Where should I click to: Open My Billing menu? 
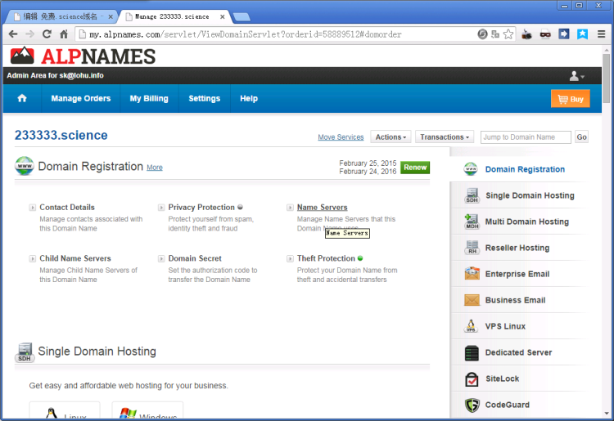pos(149,99)
